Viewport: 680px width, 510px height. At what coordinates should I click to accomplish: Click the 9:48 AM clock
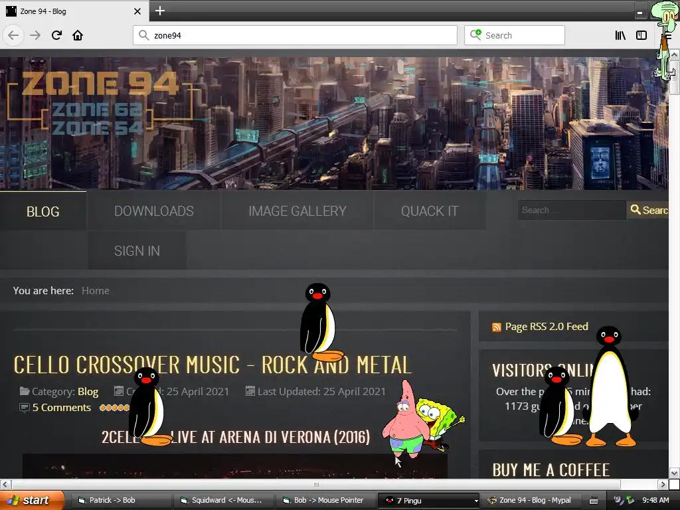click(655, 500)
